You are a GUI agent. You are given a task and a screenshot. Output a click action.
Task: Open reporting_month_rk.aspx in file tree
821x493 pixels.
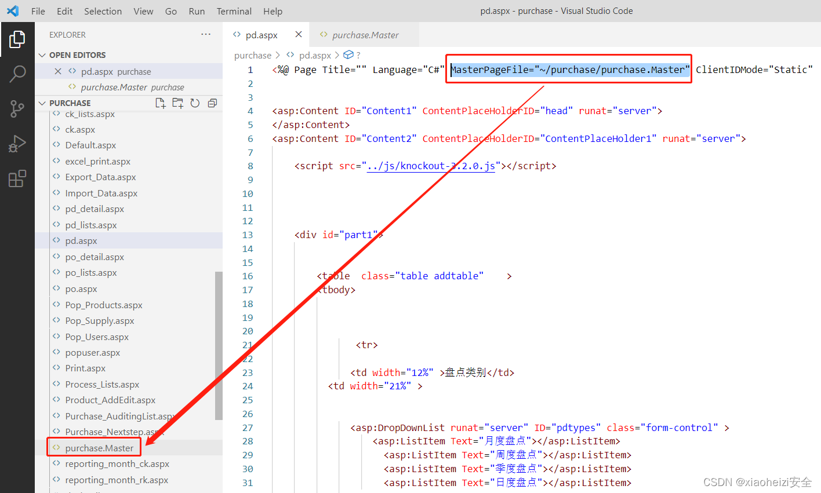click(117, 480)
